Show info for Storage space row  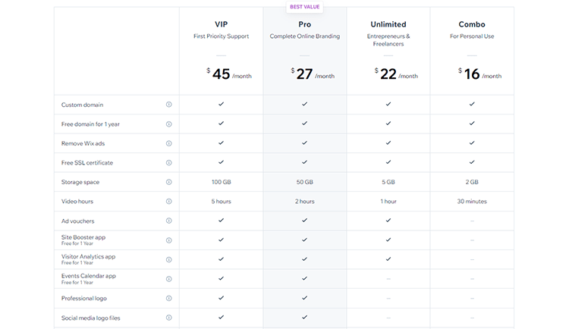tap(168, 182)
